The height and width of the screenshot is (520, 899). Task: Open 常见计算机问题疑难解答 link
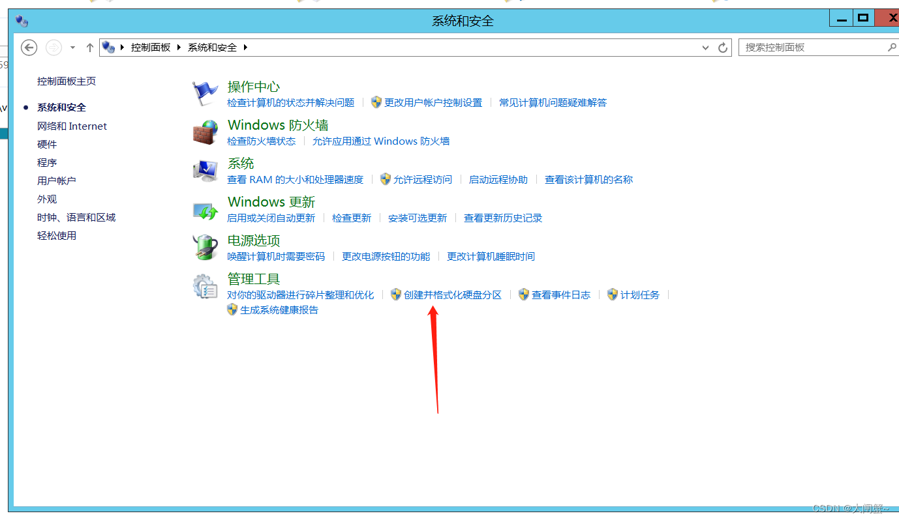(x=553, y=103)
